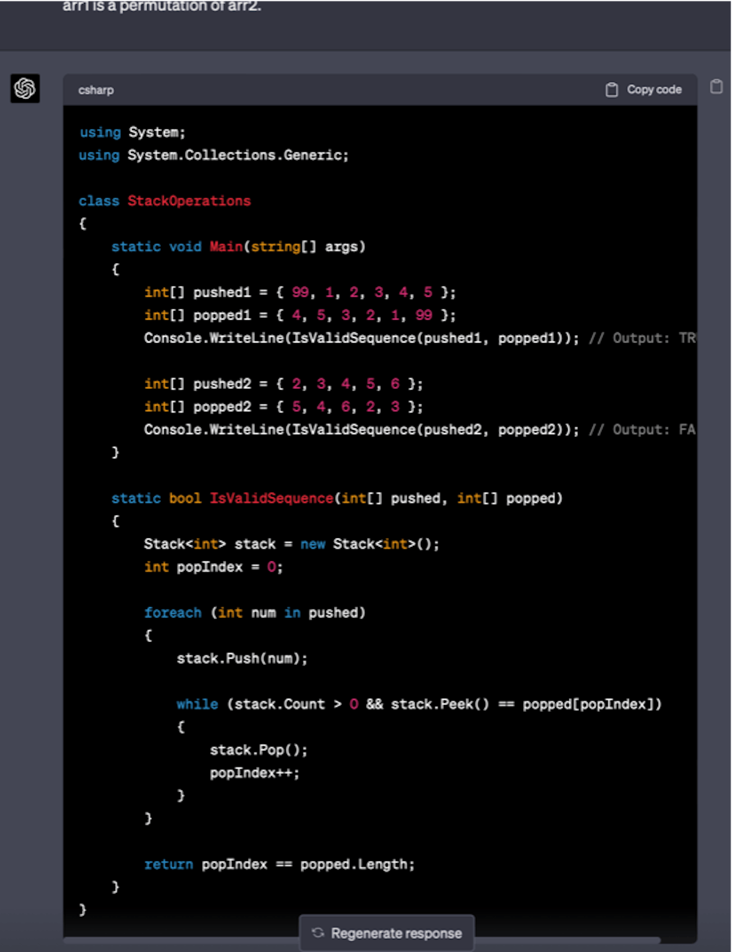This screenshot has height=952, width=732.
Task: Click the foreach keyword
Action: [x=173, y=613]
